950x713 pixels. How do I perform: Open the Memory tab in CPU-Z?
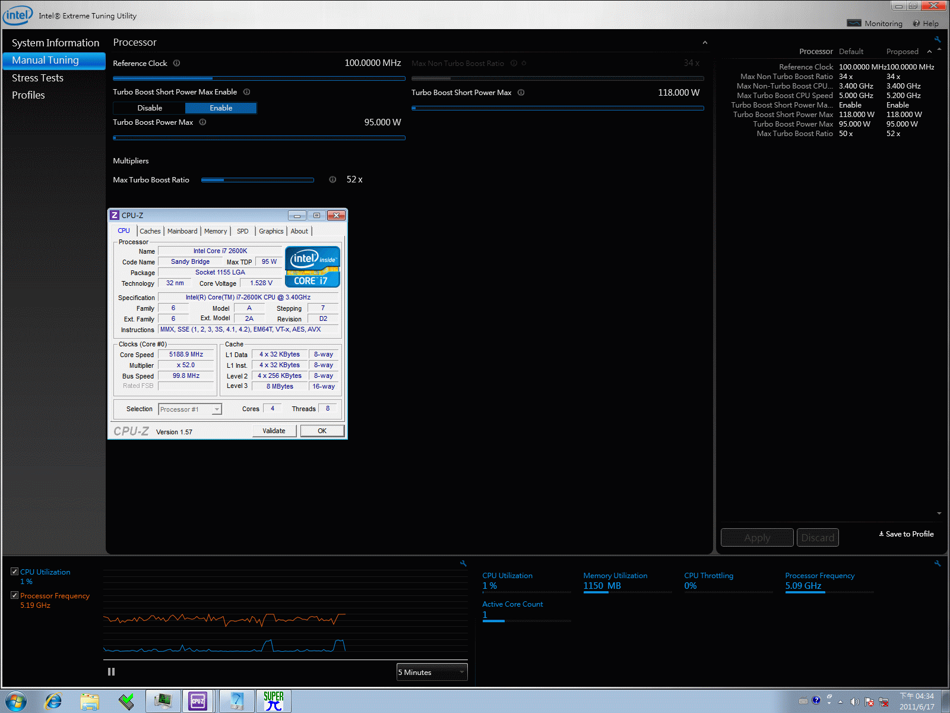[x=216, y=231]
